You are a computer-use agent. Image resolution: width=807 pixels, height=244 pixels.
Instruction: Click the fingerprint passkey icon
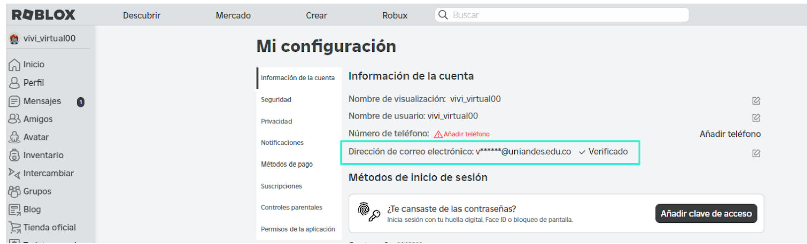pos(369,212)
